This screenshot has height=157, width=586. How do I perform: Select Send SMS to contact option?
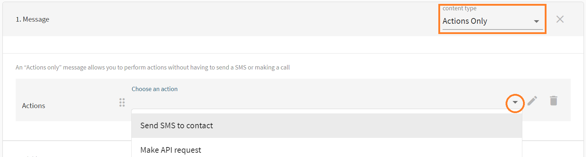pyautogui.click(x=176, y=125)
